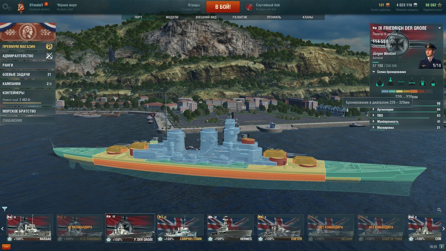Toggle the second armor scheme icon
446x251 pixels.
pyautogui.click(x=391, y=82)
